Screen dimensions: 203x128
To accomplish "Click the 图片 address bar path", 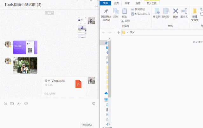I will pyautogui.click(x=132, y=32).
